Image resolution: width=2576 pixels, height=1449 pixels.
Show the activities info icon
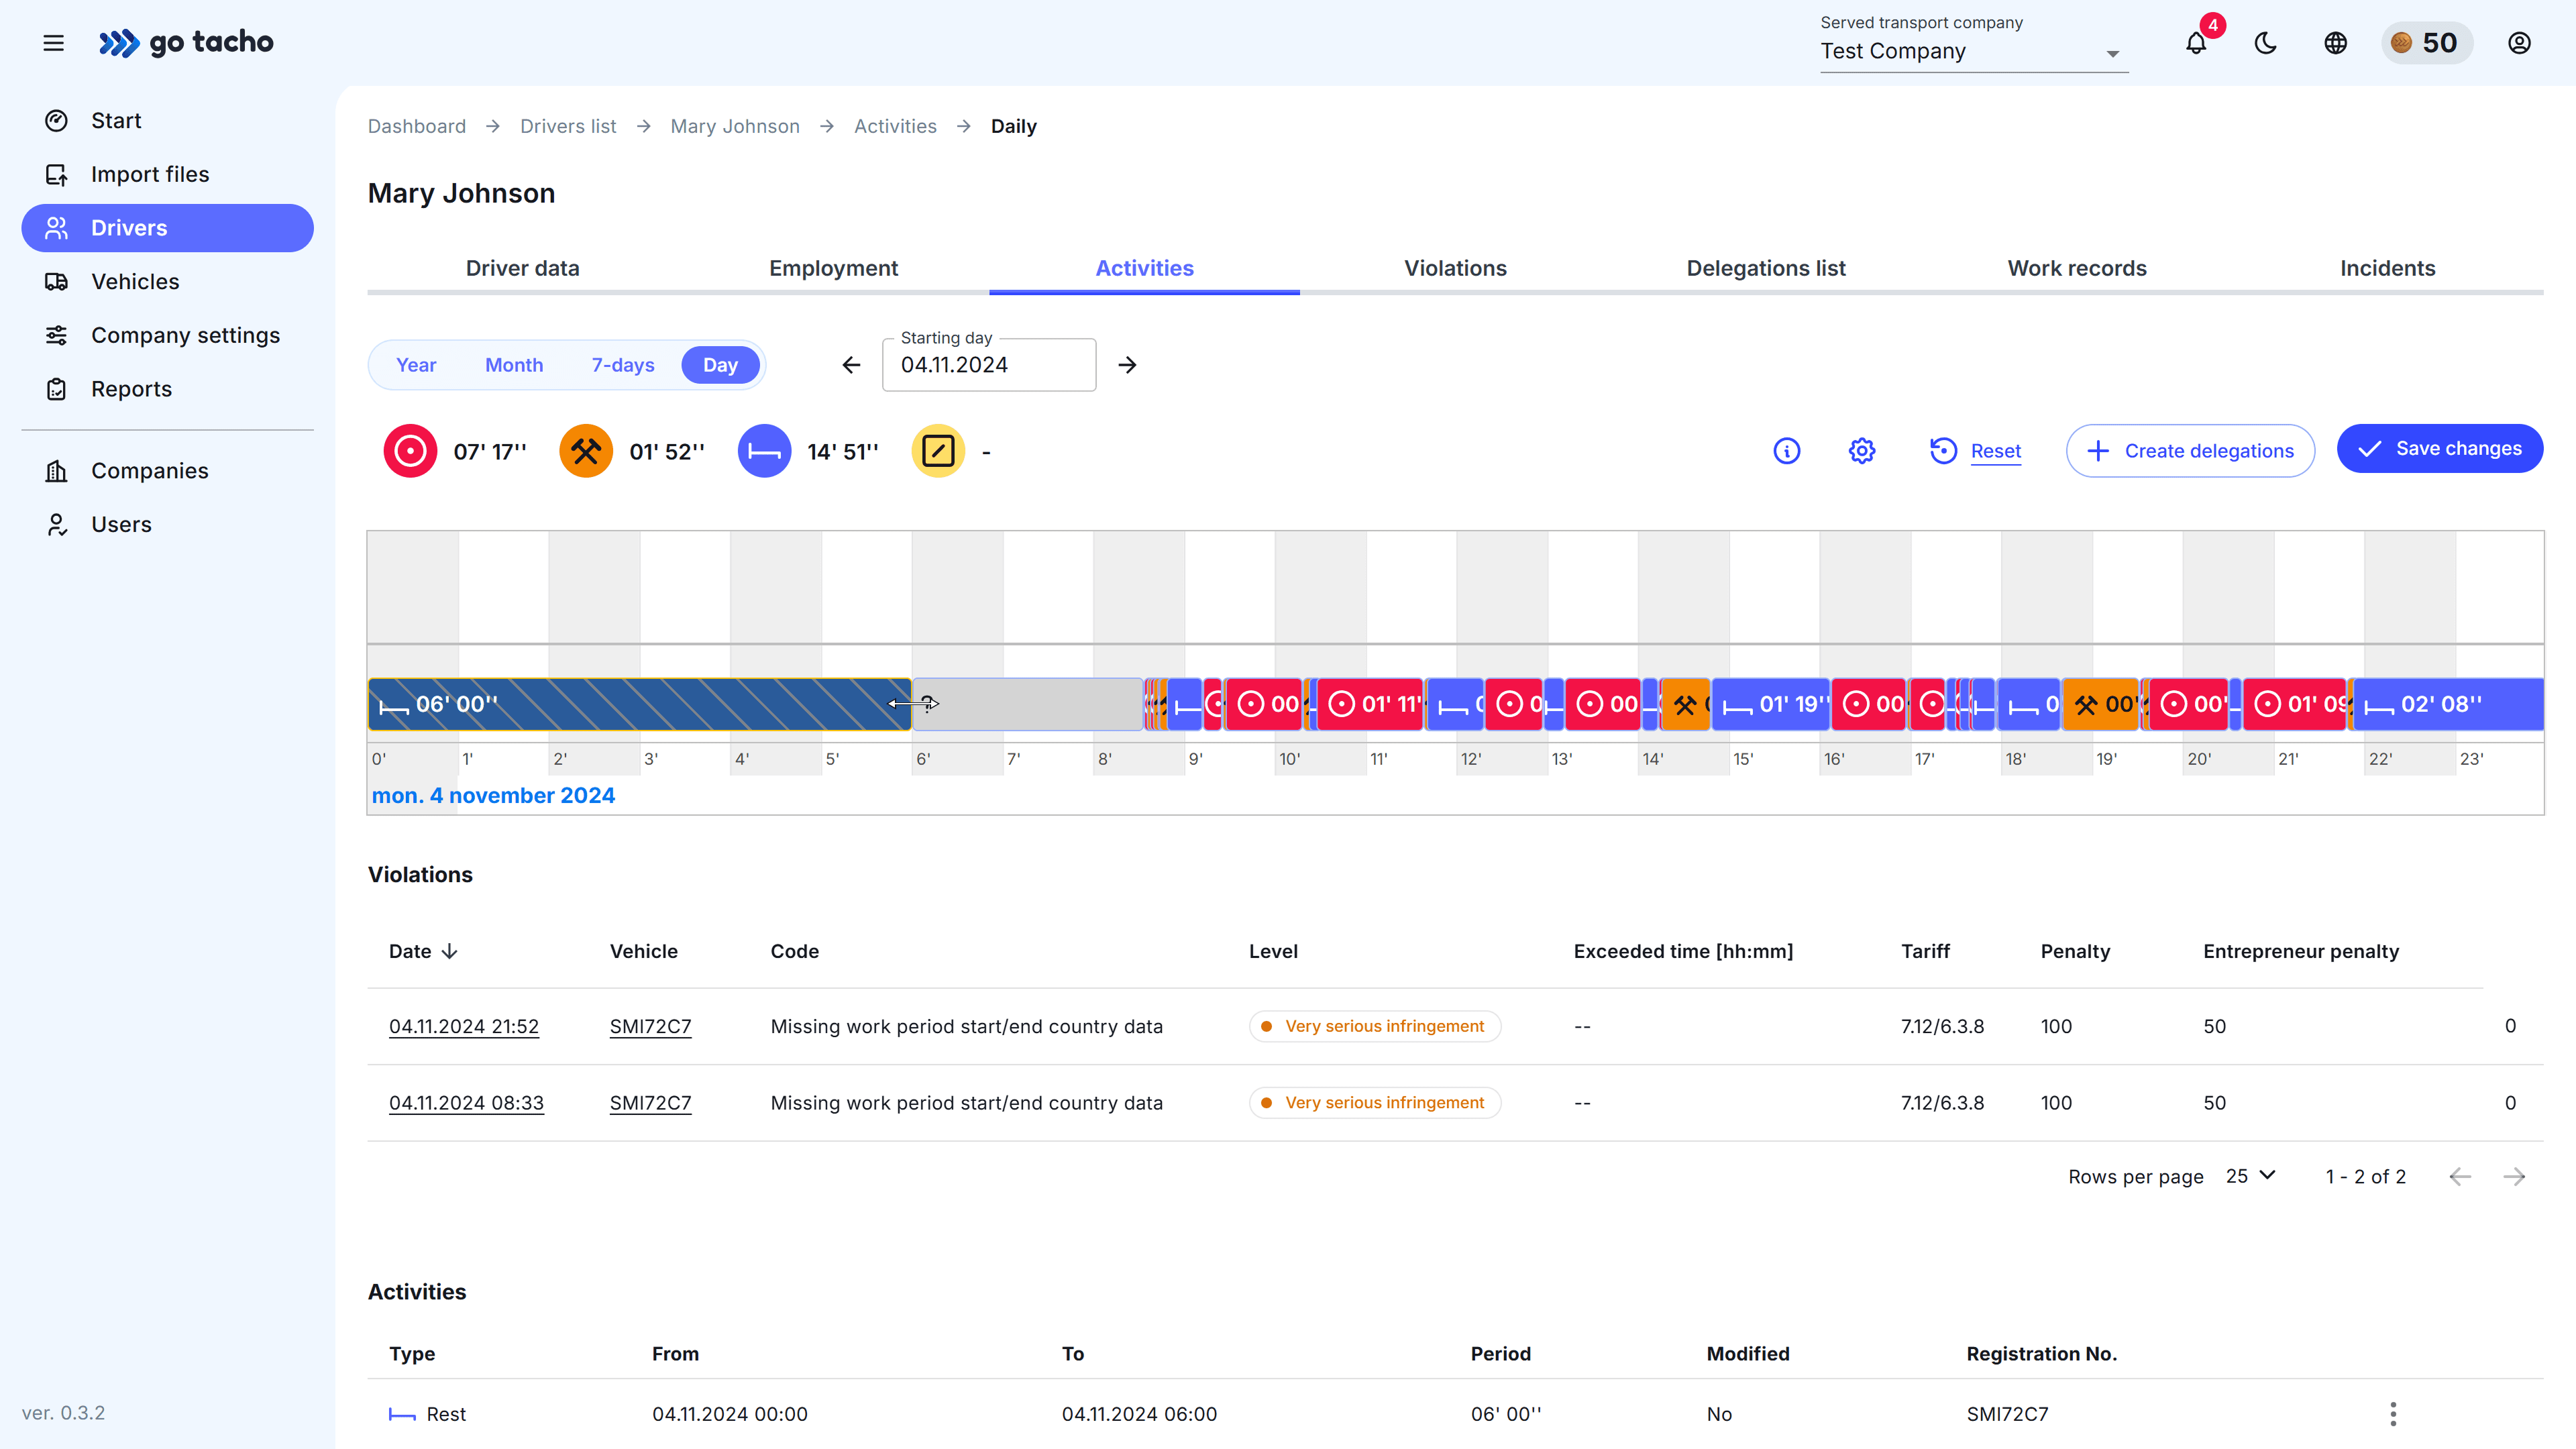(1786, 451)
